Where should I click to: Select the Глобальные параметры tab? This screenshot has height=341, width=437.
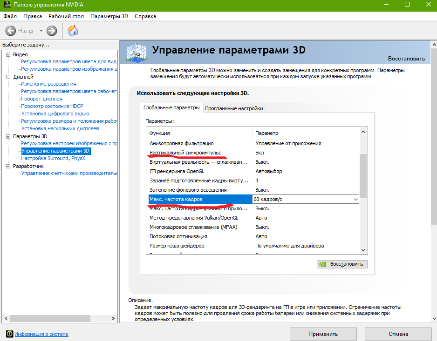(x=171, y=107)
